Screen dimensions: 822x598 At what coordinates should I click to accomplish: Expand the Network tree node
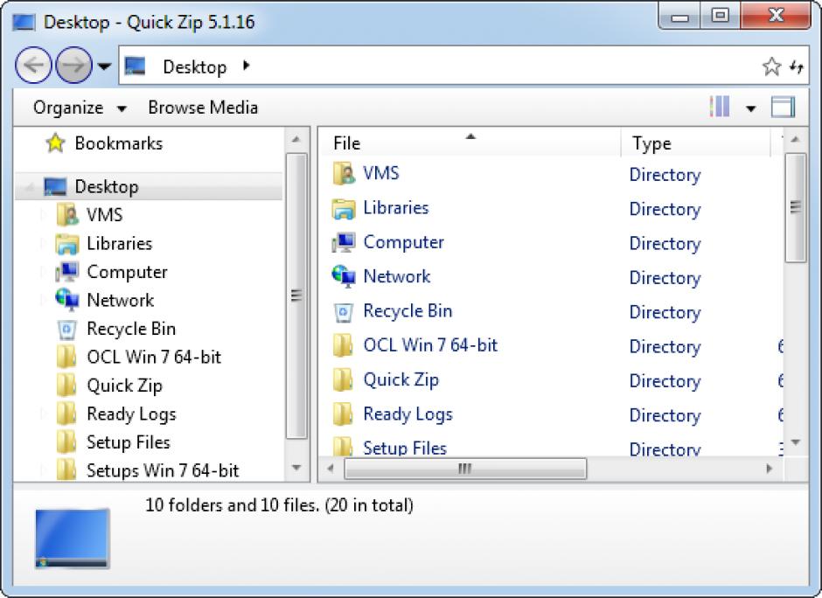(44, 300)
